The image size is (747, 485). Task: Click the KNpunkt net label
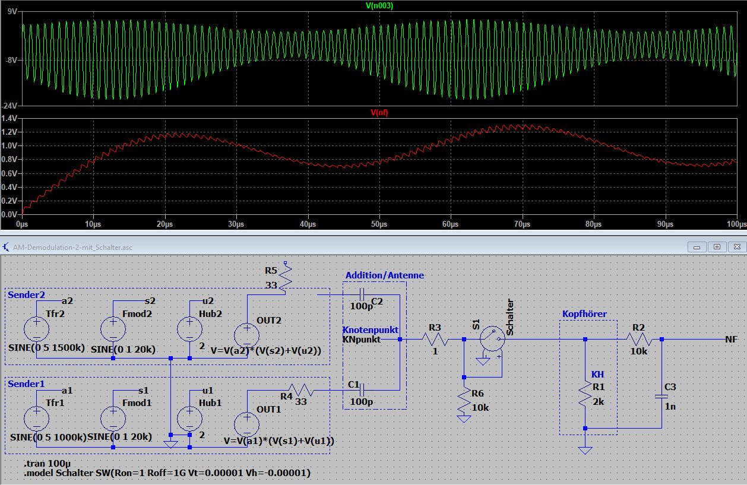pos(362,340)
